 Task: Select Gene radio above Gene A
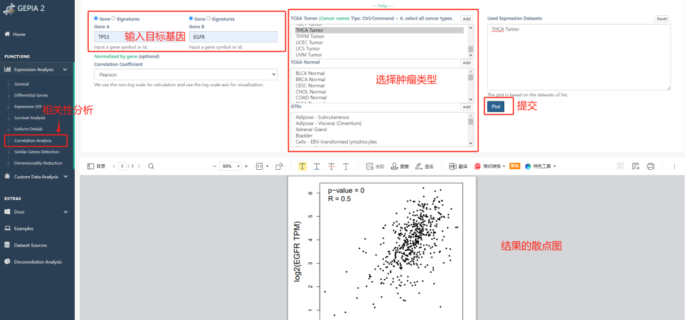96,18
